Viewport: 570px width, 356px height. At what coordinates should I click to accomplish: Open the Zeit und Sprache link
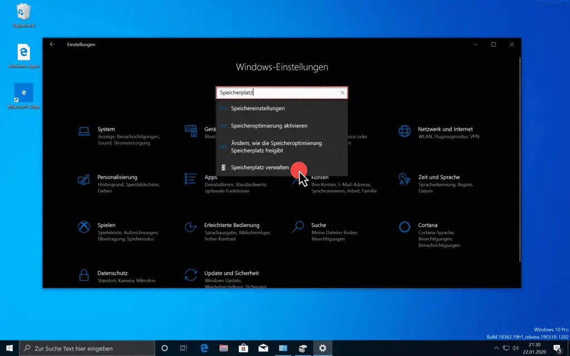pos(439,177)
